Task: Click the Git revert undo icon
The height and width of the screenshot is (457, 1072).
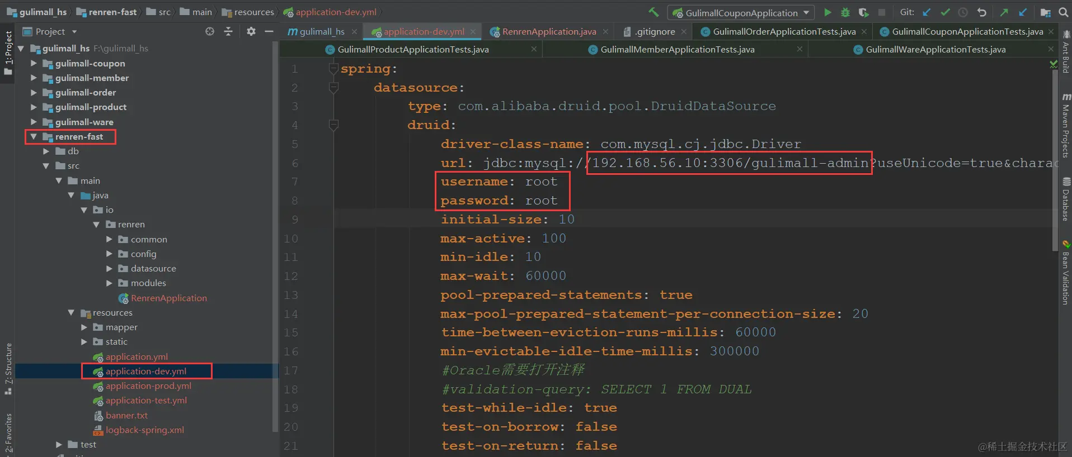Action: (x=981, y=12)
